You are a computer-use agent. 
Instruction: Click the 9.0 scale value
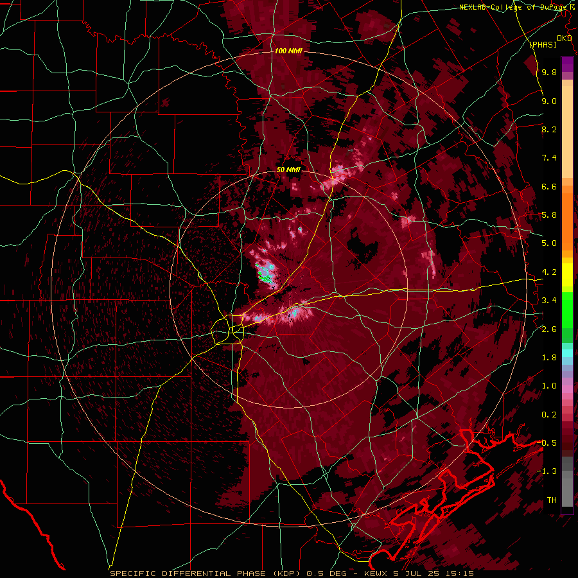point(549,101)
